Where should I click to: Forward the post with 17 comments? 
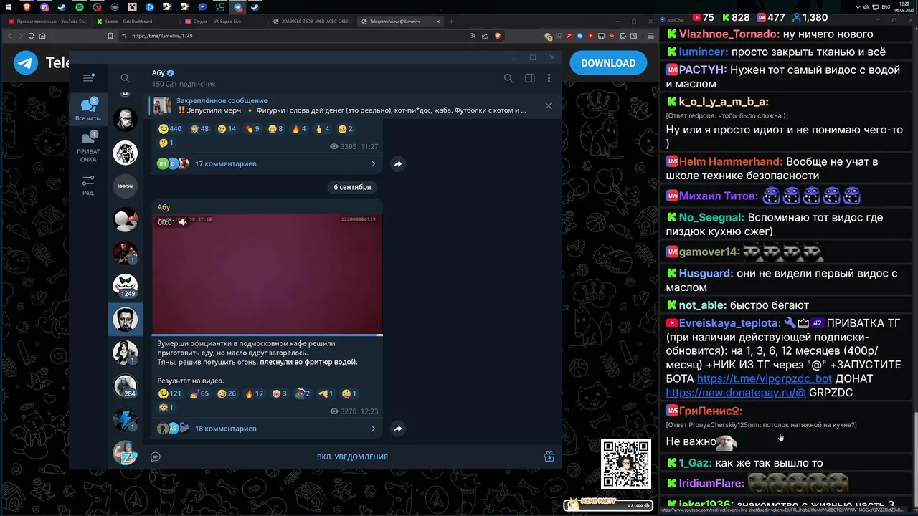click(397, 164)
